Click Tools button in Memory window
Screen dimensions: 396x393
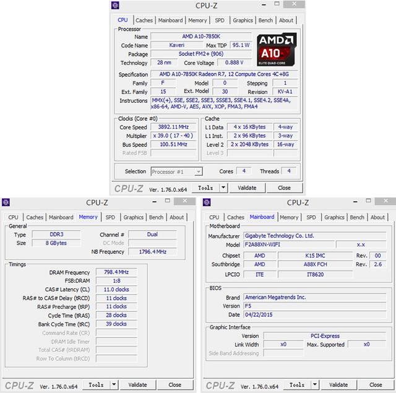[x=97, y=384]
